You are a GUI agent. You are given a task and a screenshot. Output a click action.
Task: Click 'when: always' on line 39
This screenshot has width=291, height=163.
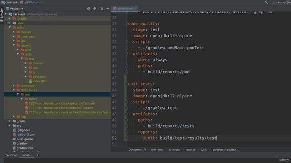tap(152, 60)
